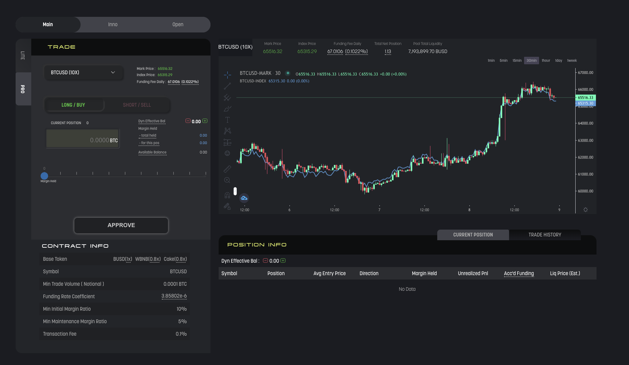Switch to the Main pool tab

pos(48,24)
